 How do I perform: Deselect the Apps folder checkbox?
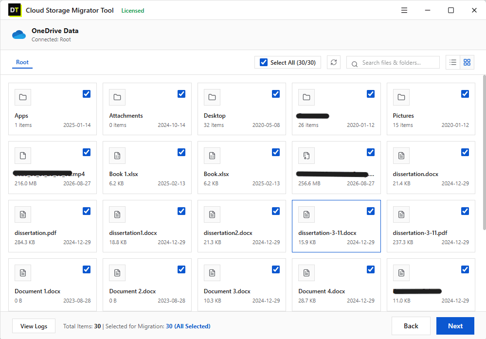(x=87, y=93)
